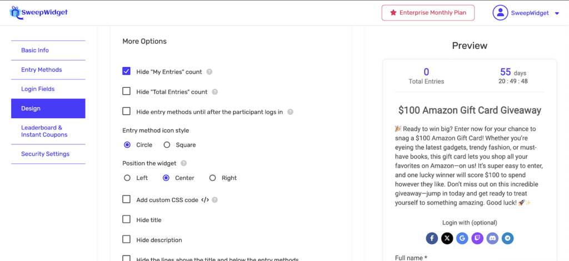569x261 pixels.
Task: Click the Facebook login icon
Action: tap(432, 238)
